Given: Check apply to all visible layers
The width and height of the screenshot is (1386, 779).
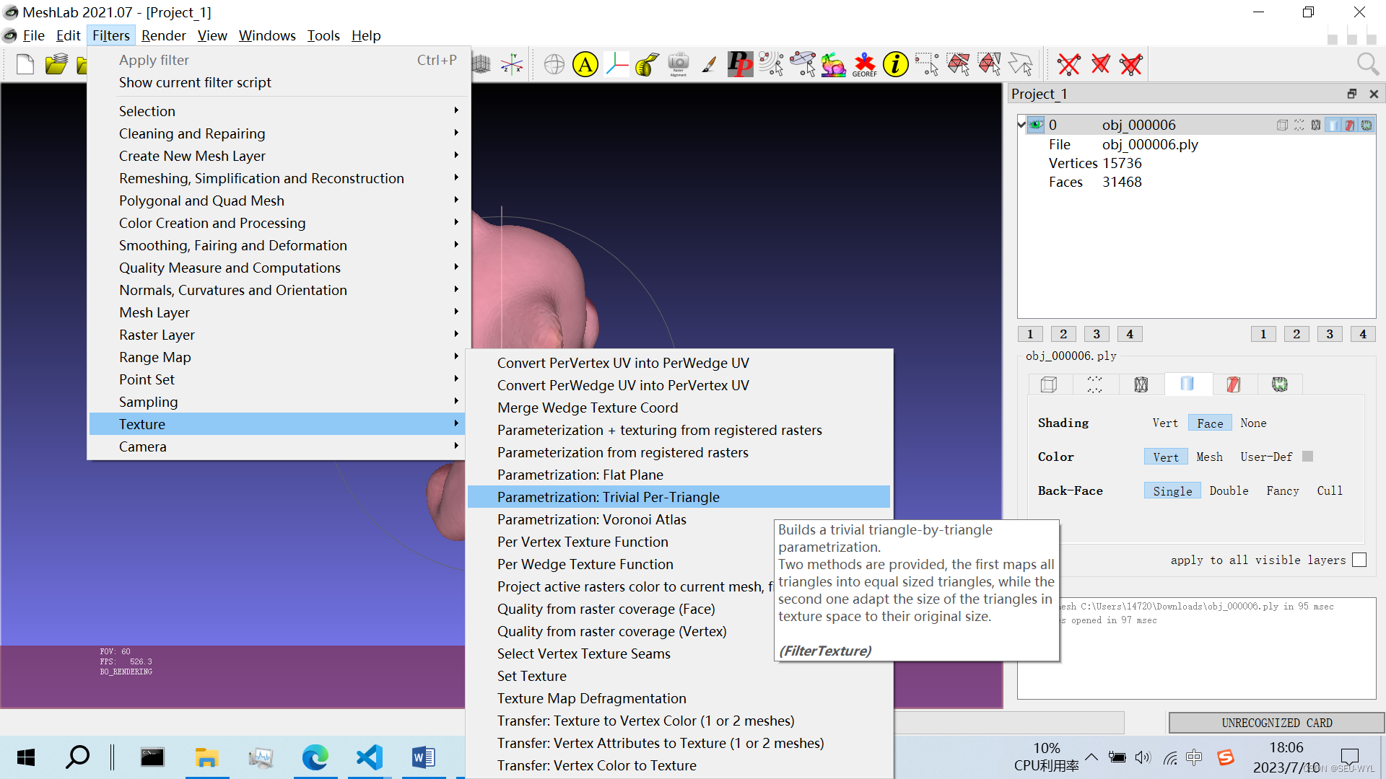Looking at the screenshot, I should coord(1359,560).
